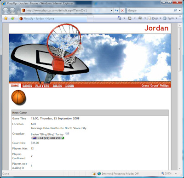Screen dimensions: 184x178
Task: Click the red Stop loading X icon
Action: (x=122, y=11)
